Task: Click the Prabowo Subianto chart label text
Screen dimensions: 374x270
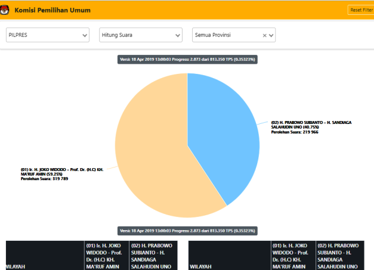Action: 310,127
